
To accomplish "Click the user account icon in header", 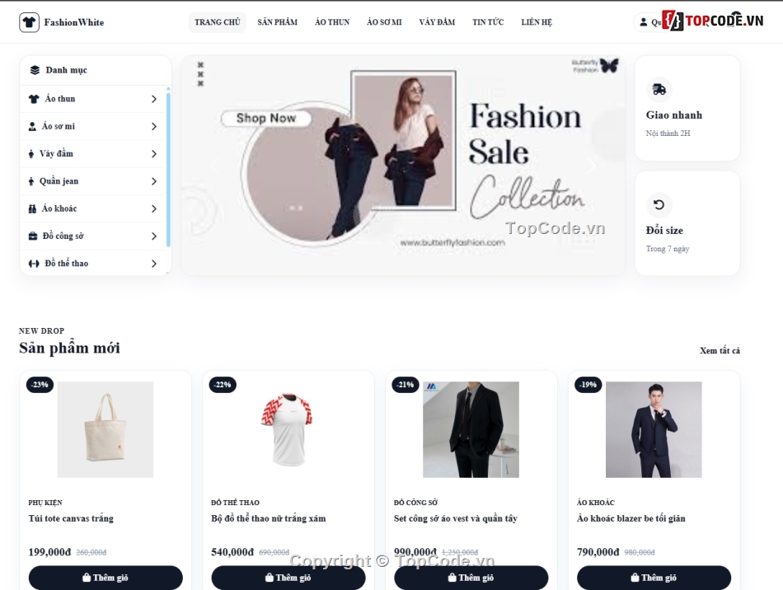I will [x=644, y=22].
